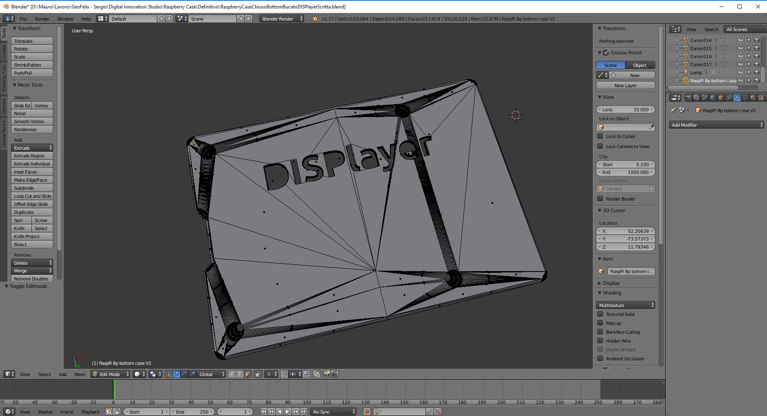Pin the properties context (pushpin icon)
The image size is (767, 416).
click(673, 110)
